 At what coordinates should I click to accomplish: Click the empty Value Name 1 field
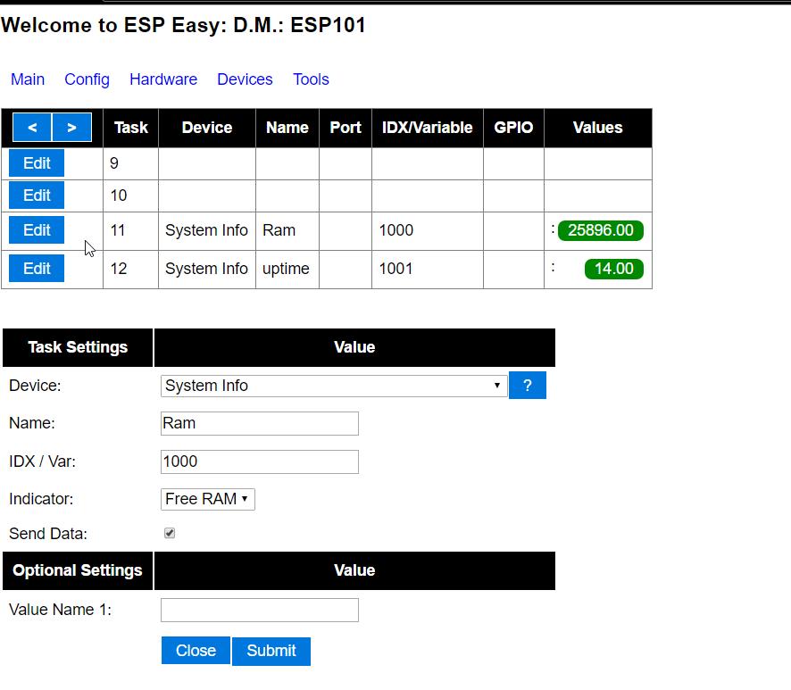[260, 610]
